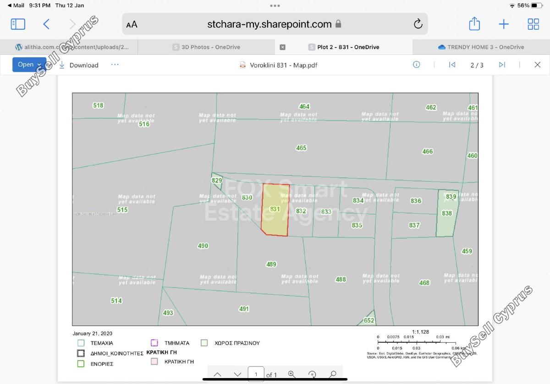Click plot number 466 label
Viewport: 550px width, 384px height.
tap(427, 151)
